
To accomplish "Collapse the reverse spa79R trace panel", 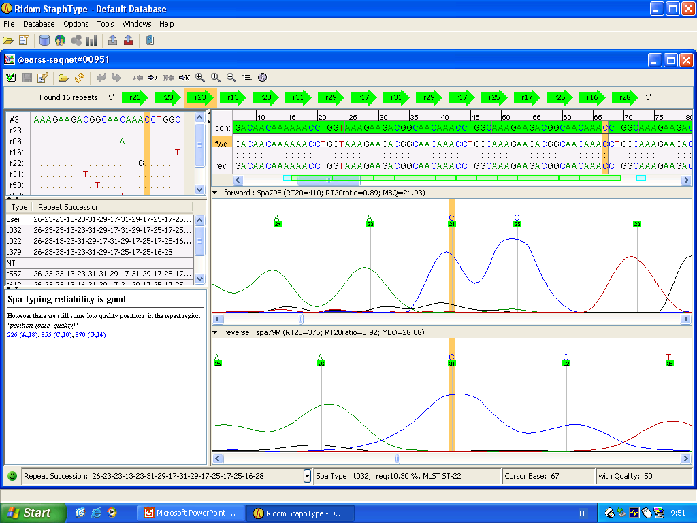I will (x=215, y=332).
